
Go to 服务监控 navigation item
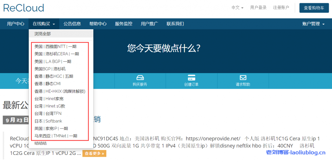pos(124,24)
